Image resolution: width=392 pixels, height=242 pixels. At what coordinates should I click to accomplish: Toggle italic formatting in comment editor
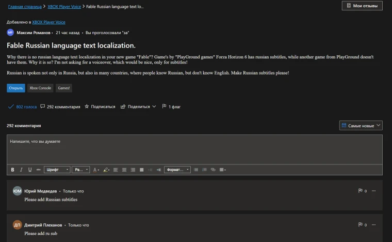point(21,170)
